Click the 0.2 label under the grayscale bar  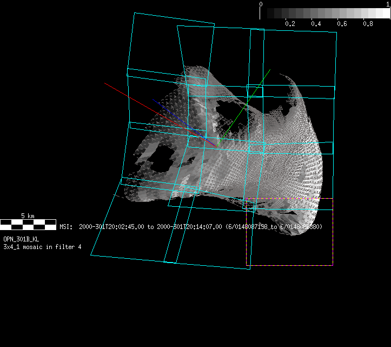(290, 24)
